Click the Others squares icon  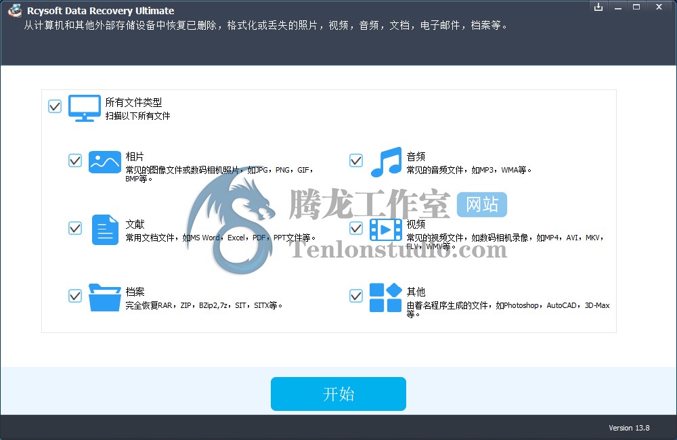click(x=386, y=297)
